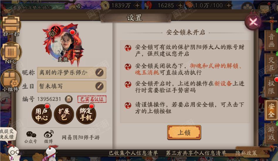Open the 隐私政策 privacy policy link
Viewport: 278px width, 161px height.
click(x=246, y=153)
